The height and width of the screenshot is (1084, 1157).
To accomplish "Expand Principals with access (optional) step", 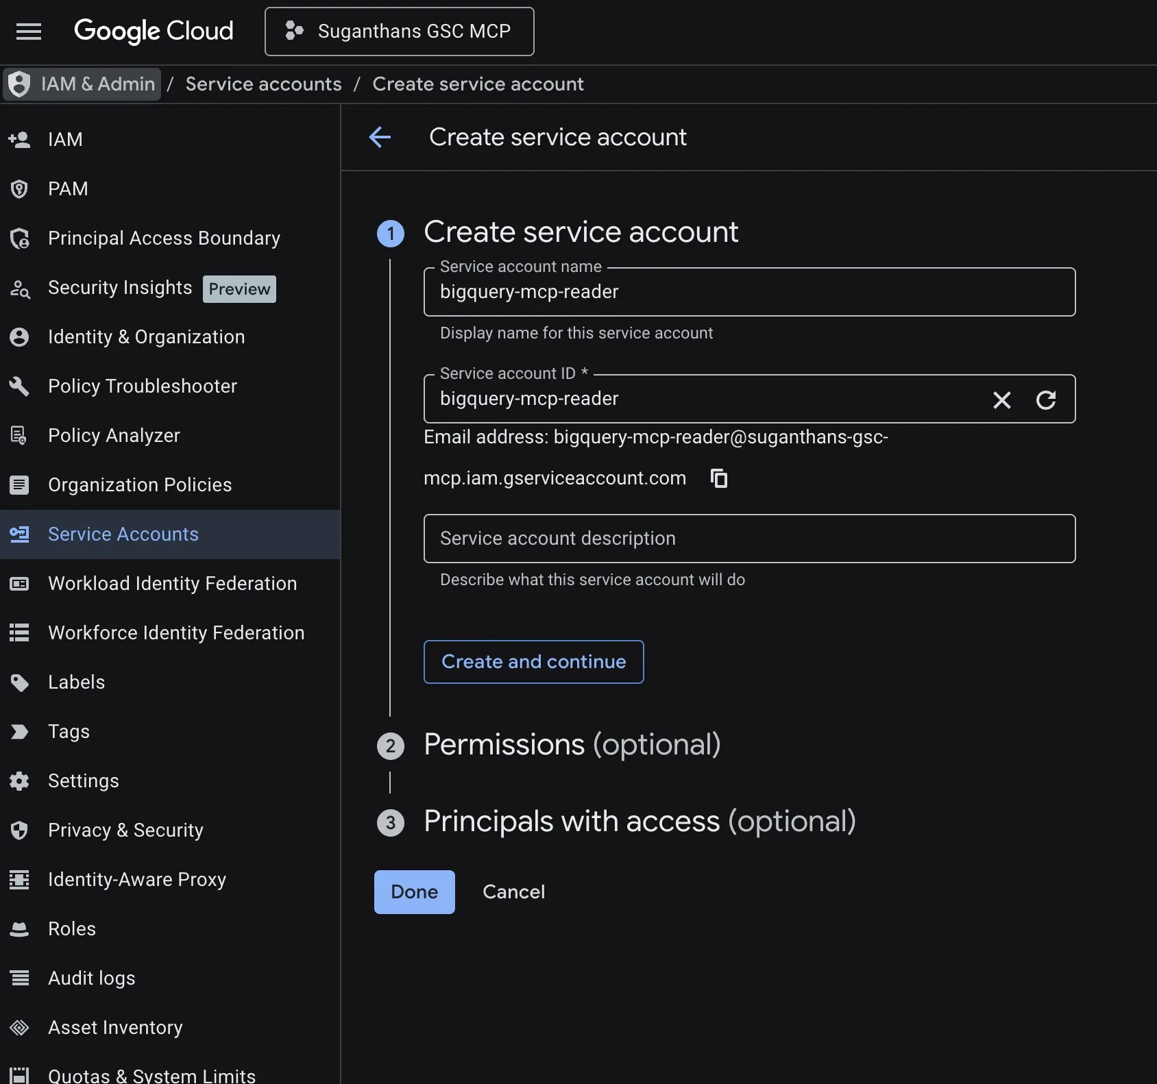I will (x=639, y=822).
